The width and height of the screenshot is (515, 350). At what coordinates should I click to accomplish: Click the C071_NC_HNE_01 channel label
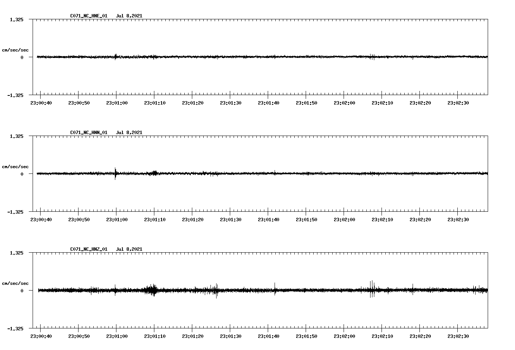click(x=88, y=16)
